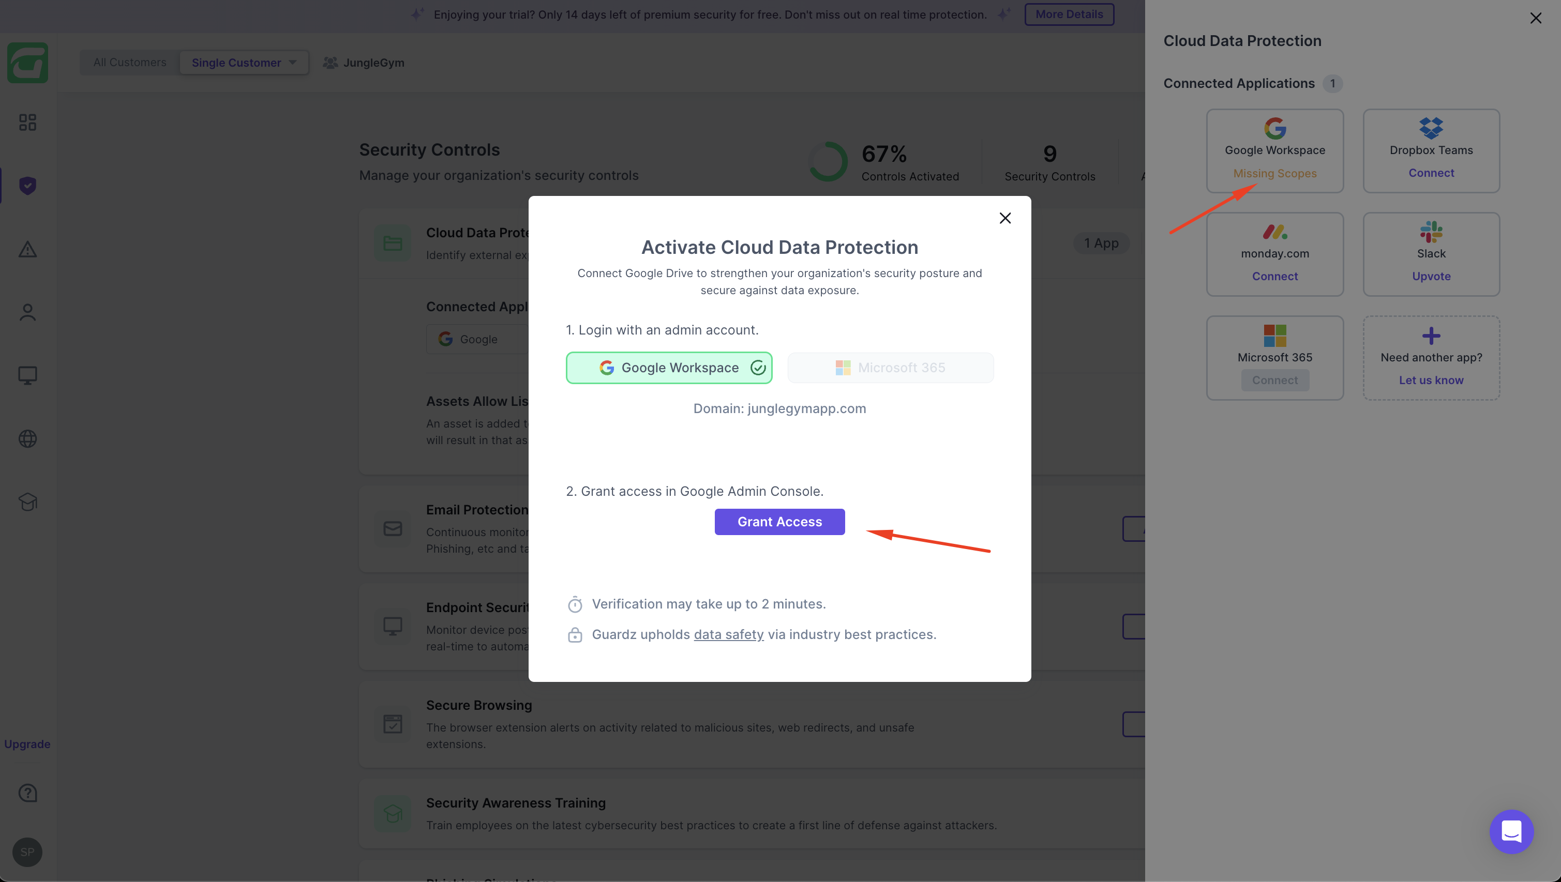Open the data safety link

pyautogui.click(x=728, y=634)
